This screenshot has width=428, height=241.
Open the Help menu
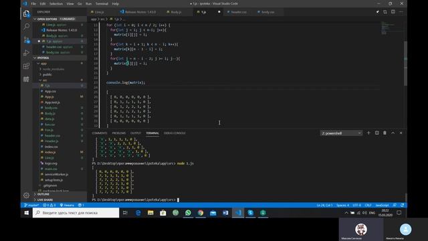tap(116, 3)
